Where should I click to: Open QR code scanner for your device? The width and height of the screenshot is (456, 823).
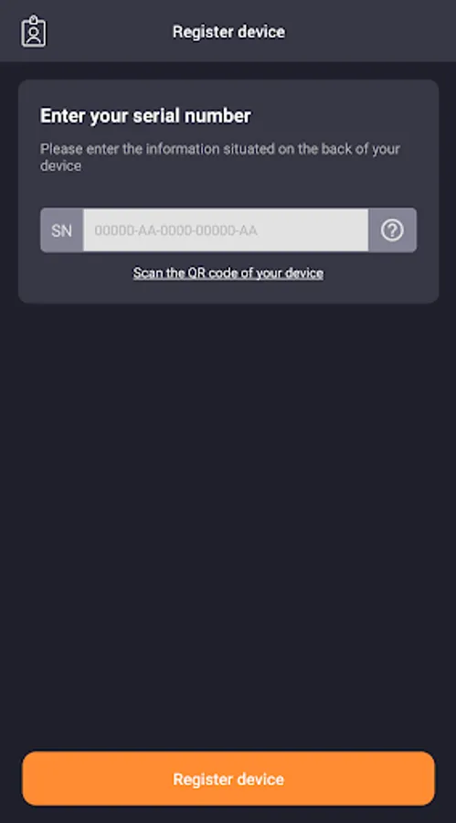228,273
